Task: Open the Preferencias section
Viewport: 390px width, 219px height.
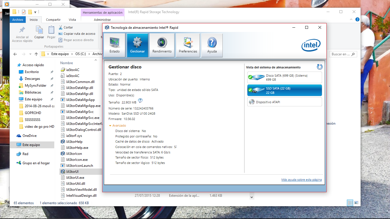Action: click(x=188, y=45)
